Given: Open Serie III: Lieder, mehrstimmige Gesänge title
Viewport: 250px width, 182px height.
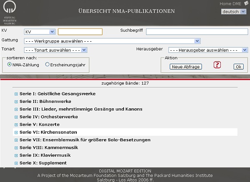Looking at the screenshot, I should [81, 109].
